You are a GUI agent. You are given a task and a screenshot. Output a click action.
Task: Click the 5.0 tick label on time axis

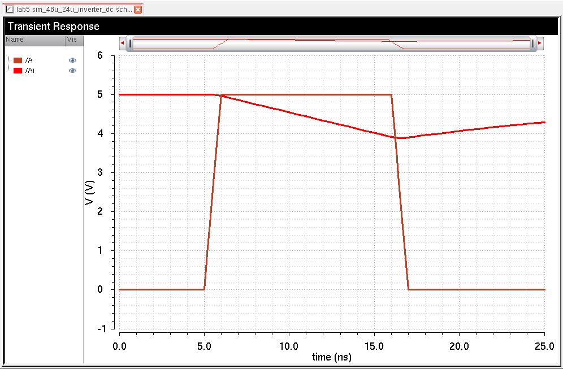tap(204, 346)
